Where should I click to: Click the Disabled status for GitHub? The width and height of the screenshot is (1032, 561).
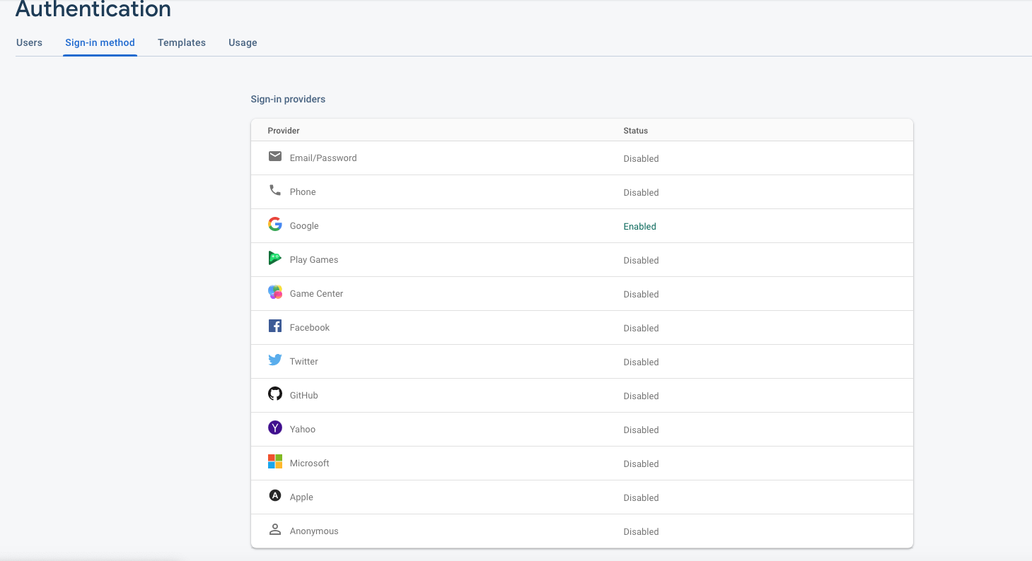tap(641, 396)
